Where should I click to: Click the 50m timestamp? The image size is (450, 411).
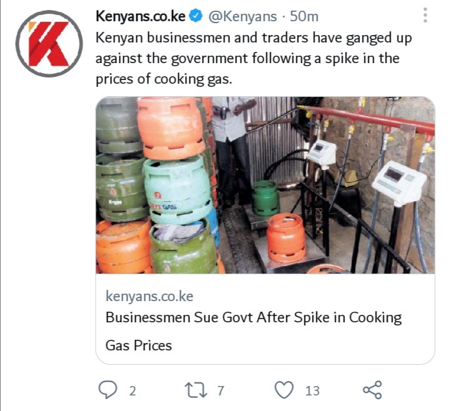pyautogui.click(x=304, y=17)
